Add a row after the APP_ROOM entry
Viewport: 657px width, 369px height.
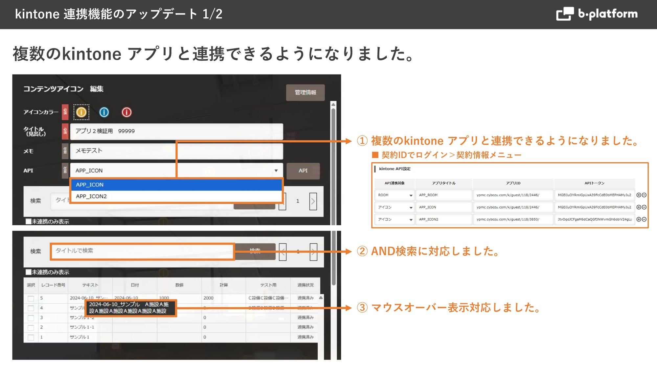point(639,195)
